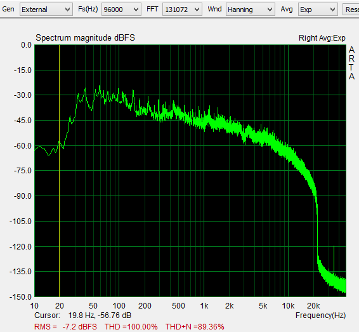Click the arrow beside the 96000 value
This screenshot has width=359, height=332.
pos(136,10)
